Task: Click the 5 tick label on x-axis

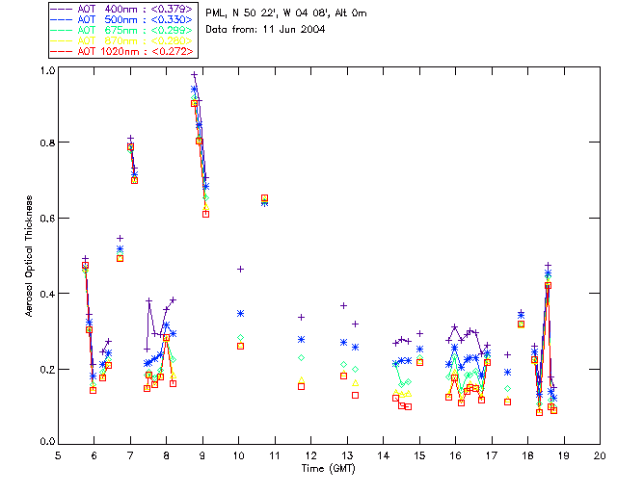Action: [58, 454]
